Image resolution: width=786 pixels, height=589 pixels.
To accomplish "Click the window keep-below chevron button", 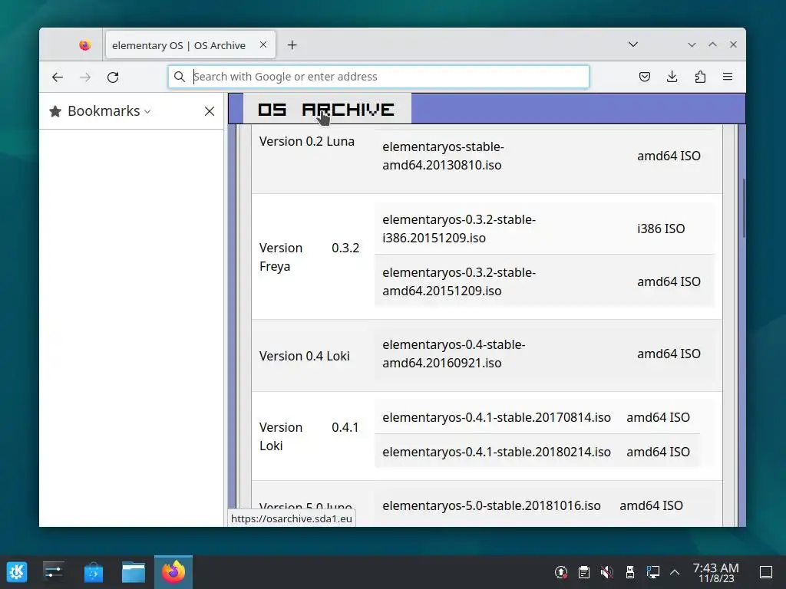I will click(692, 44).
